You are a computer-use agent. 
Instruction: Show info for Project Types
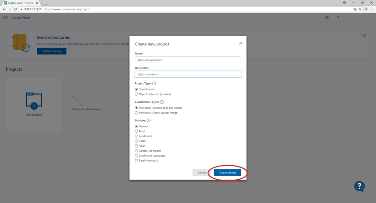tap(154, 83)
